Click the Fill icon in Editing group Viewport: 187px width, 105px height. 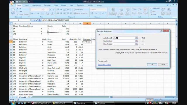pyautogui.click(x=151, y=11)
